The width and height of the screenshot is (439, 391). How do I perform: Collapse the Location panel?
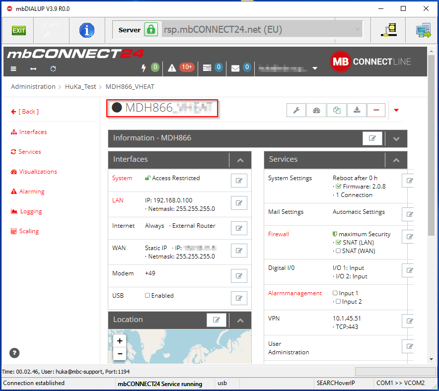240,321
